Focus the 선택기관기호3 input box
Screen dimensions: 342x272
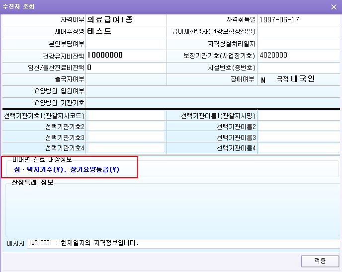click(x=125, y=137)
